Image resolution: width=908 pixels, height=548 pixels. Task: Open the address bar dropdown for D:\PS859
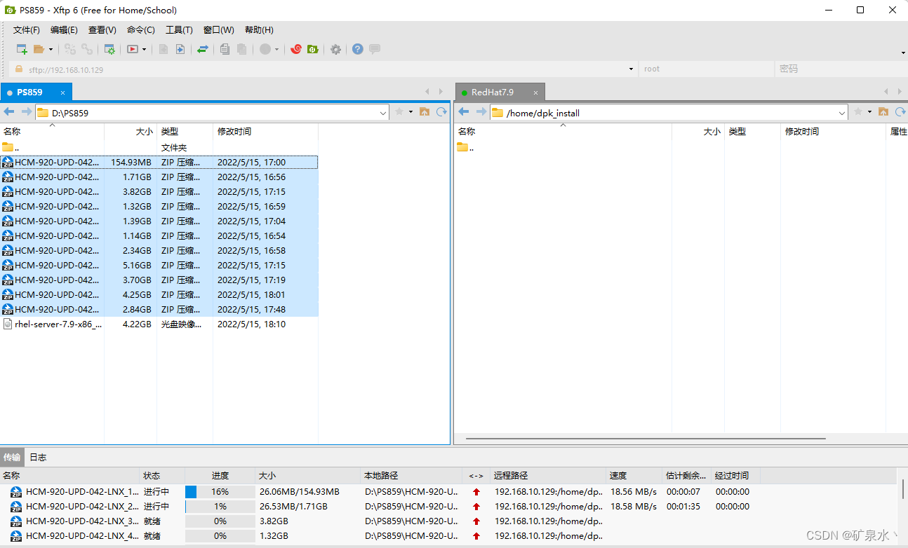[382, 112]
